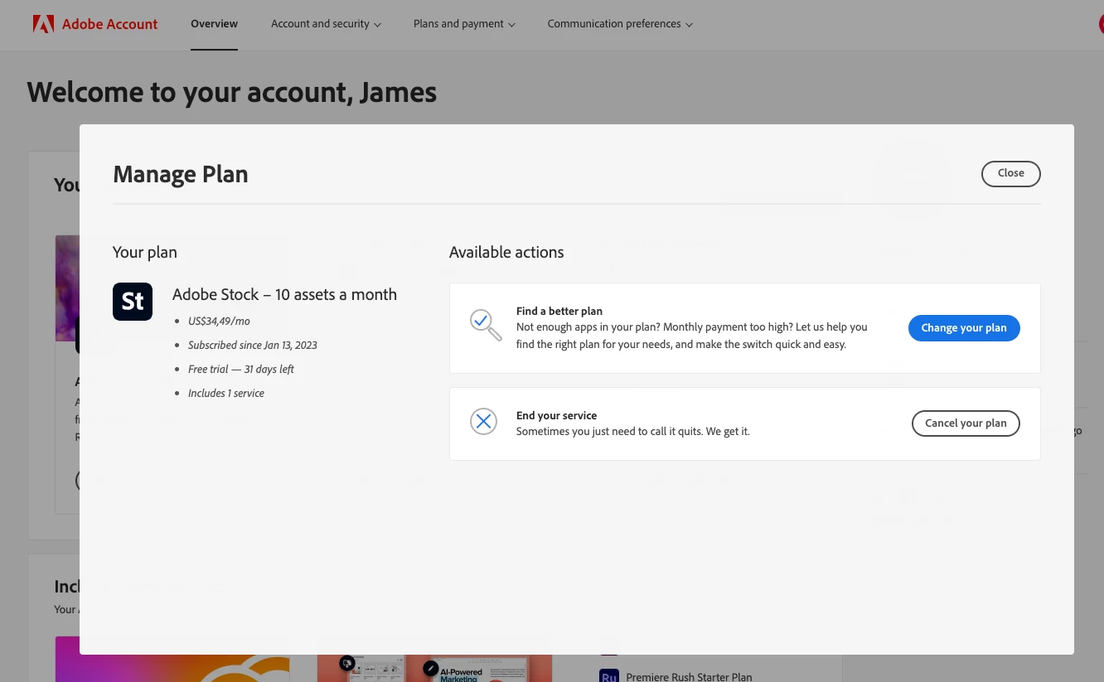
Task: Expand the Communication preferences menu
Action: (620, 24)
